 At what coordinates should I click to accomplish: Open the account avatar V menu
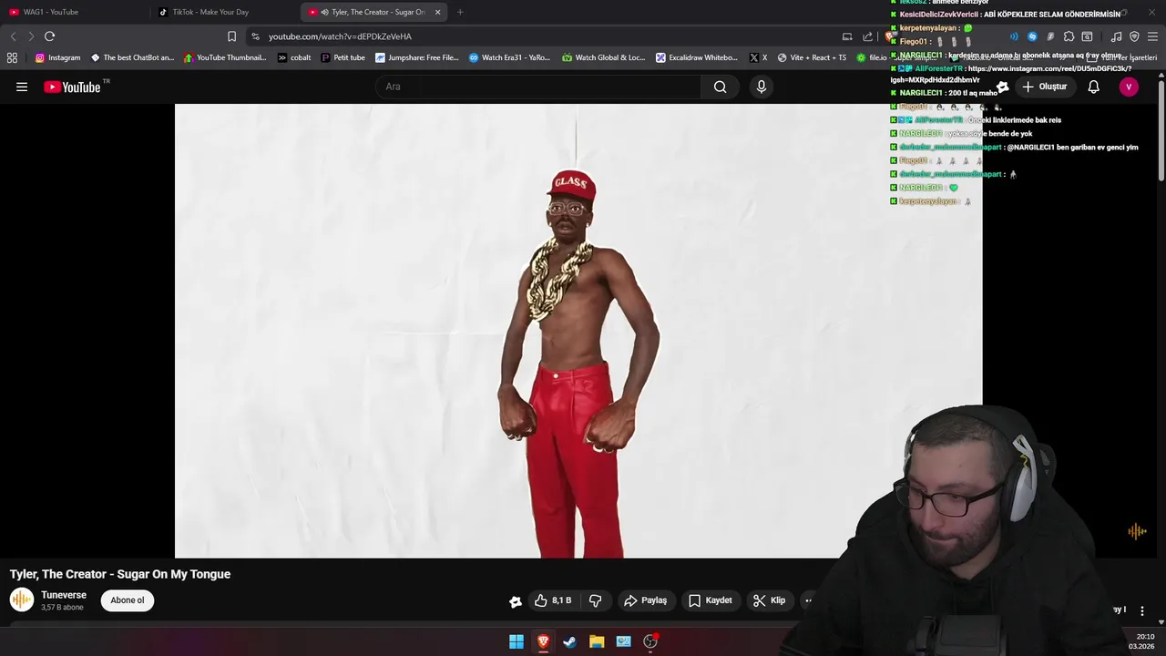coord(1129,87)
